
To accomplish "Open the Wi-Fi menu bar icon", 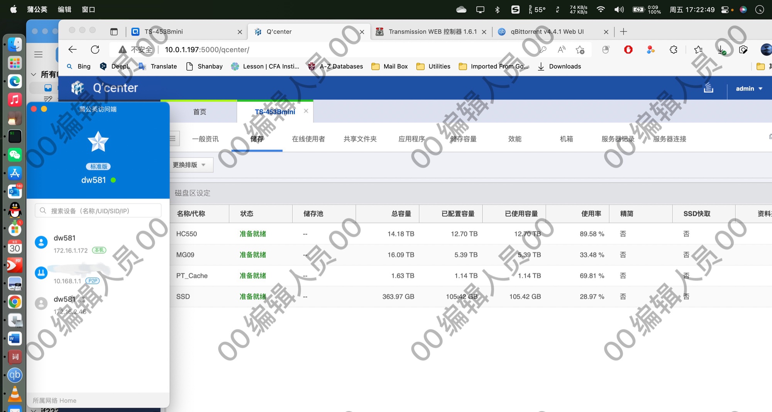I will 601,9.
